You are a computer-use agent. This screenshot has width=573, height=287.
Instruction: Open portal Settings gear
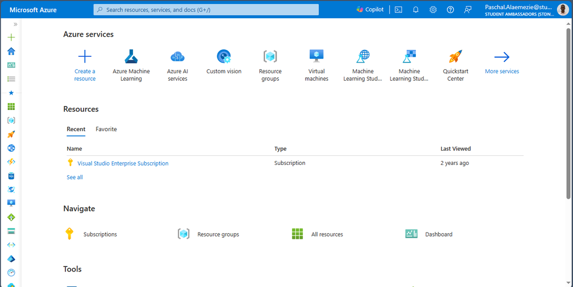(433, 10)
